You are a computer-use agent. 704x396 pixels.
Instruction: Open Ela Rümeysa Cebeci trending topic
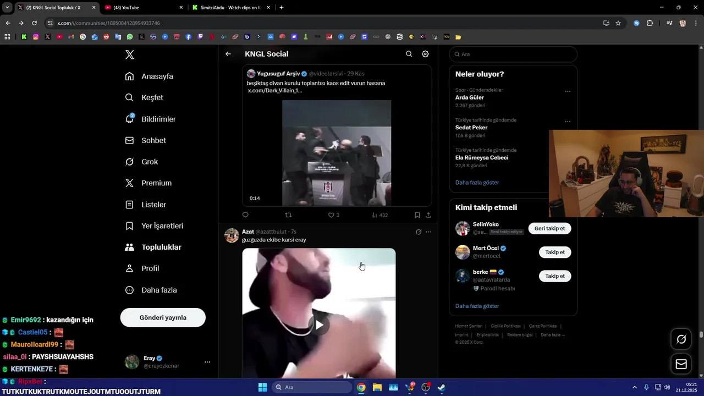tap(482, 157)
